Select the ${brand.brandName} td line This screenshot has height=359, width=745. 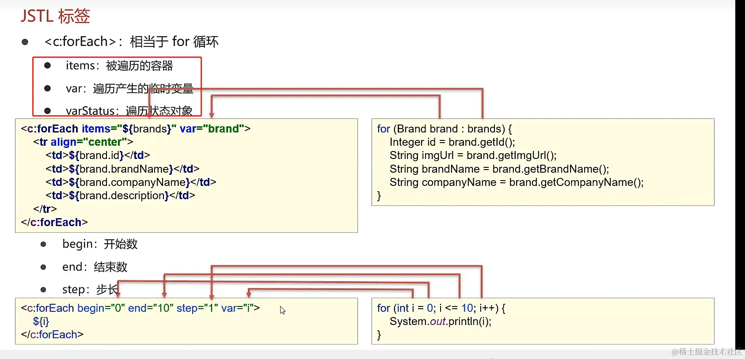click(x=122, y=169)
